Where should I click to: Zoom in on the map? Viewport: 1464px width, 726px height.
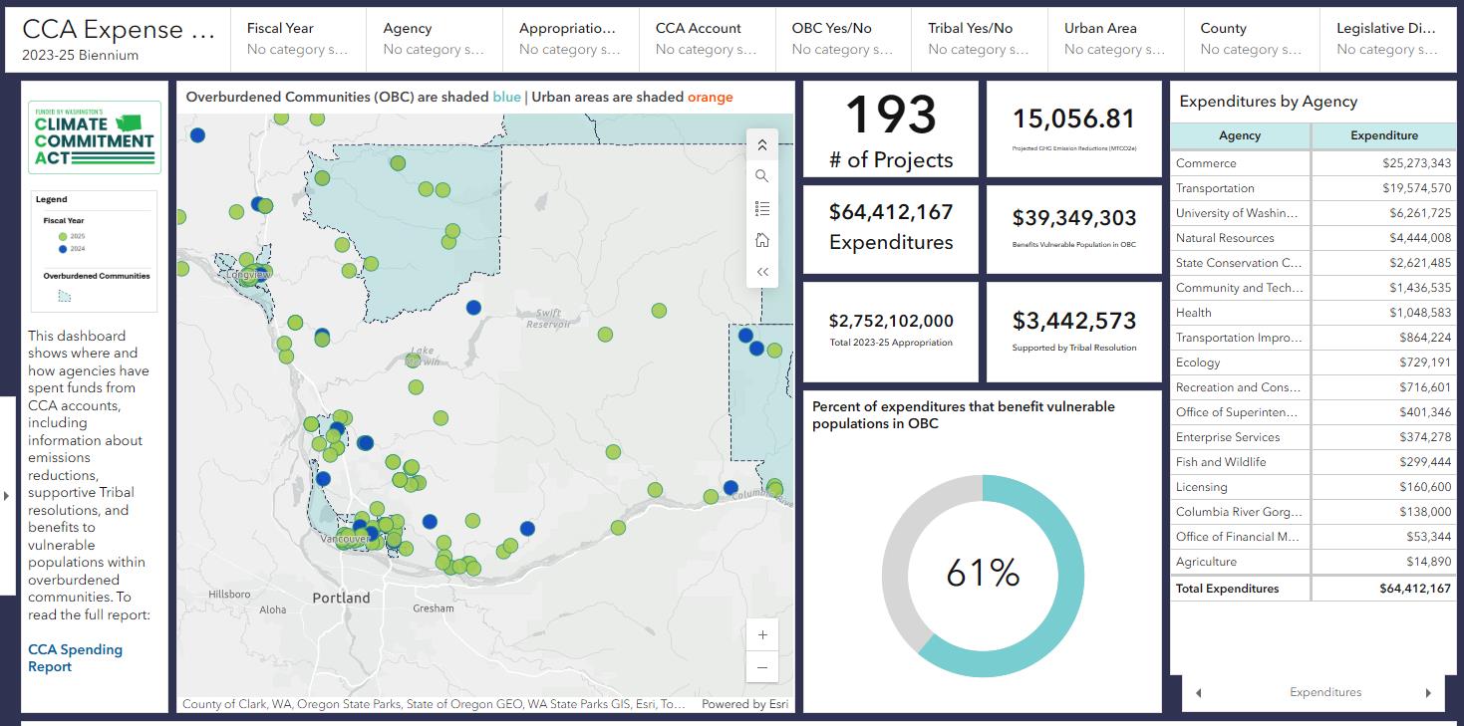point(762,635)
